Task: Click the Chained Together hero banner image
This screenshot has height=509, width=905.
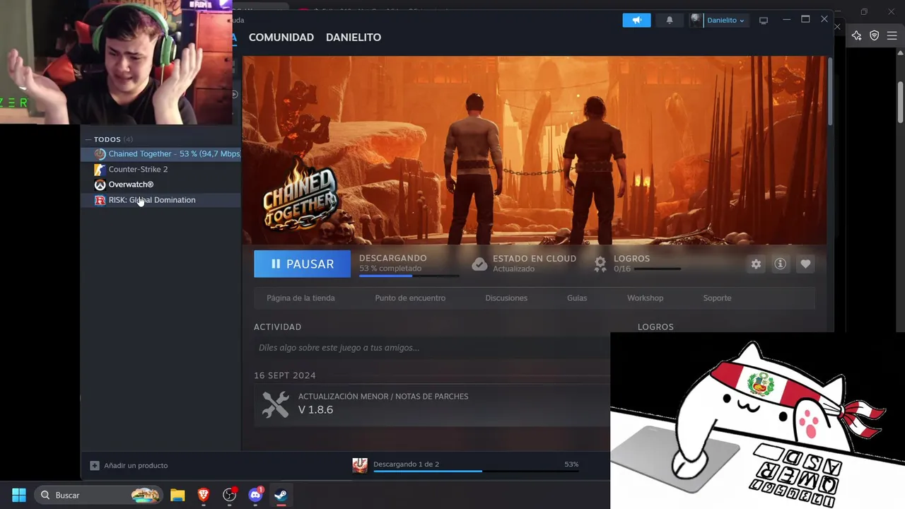Action: (x=535, y=150)
